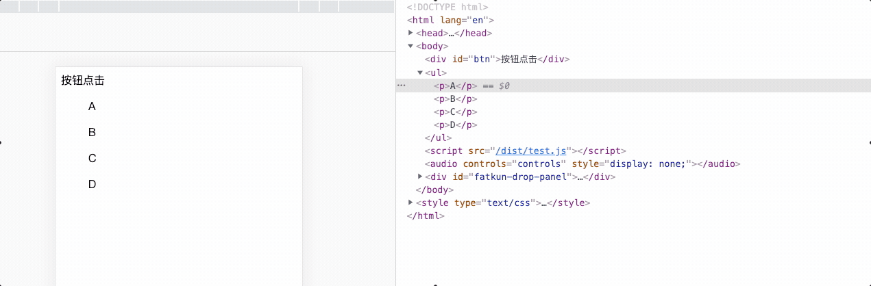Click item B in the rendered page list

click(x=92, y=133)
